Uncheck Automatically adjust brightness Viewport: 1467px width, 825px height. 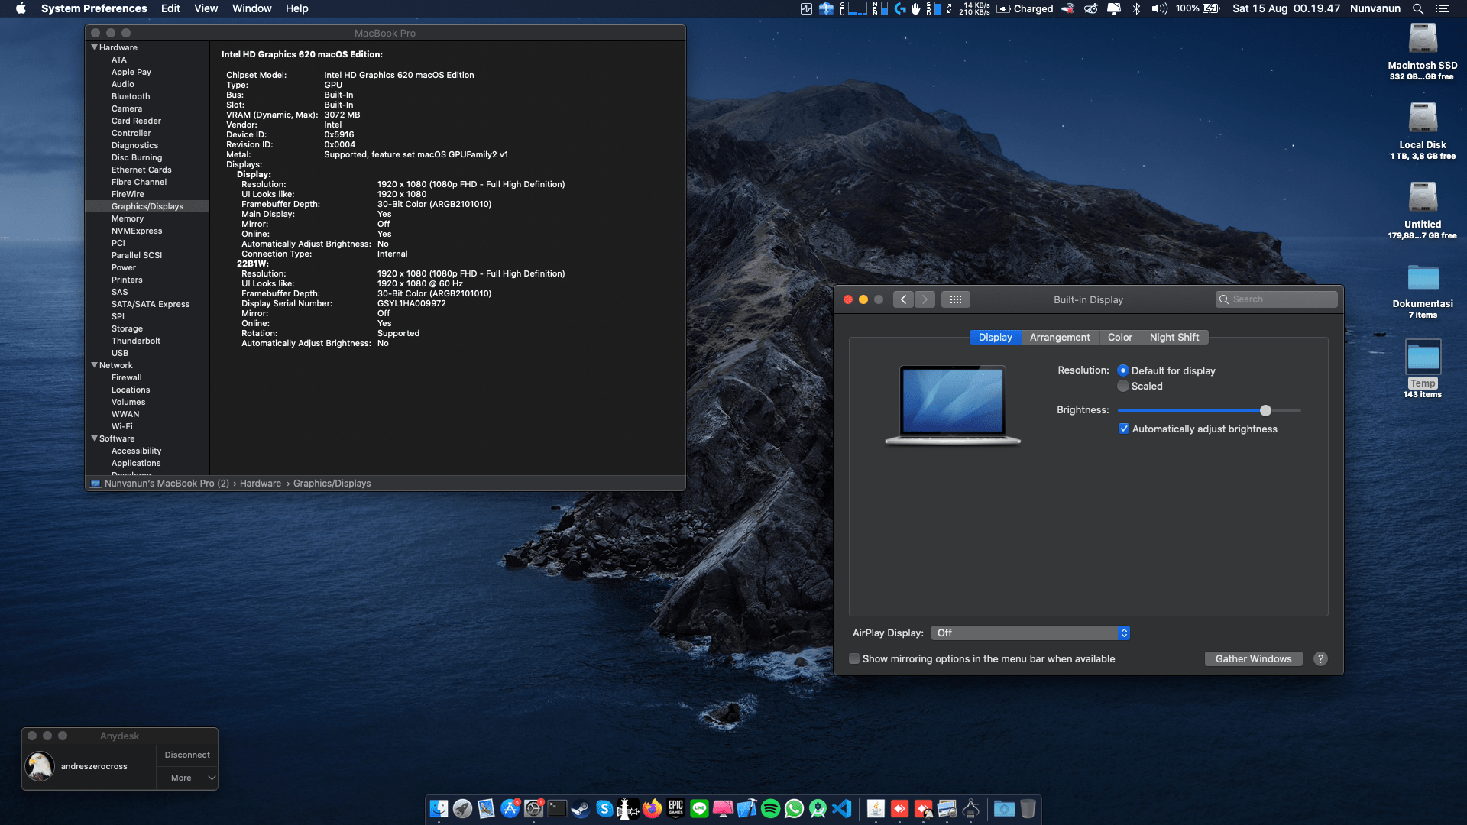[x=1123, y=429]
